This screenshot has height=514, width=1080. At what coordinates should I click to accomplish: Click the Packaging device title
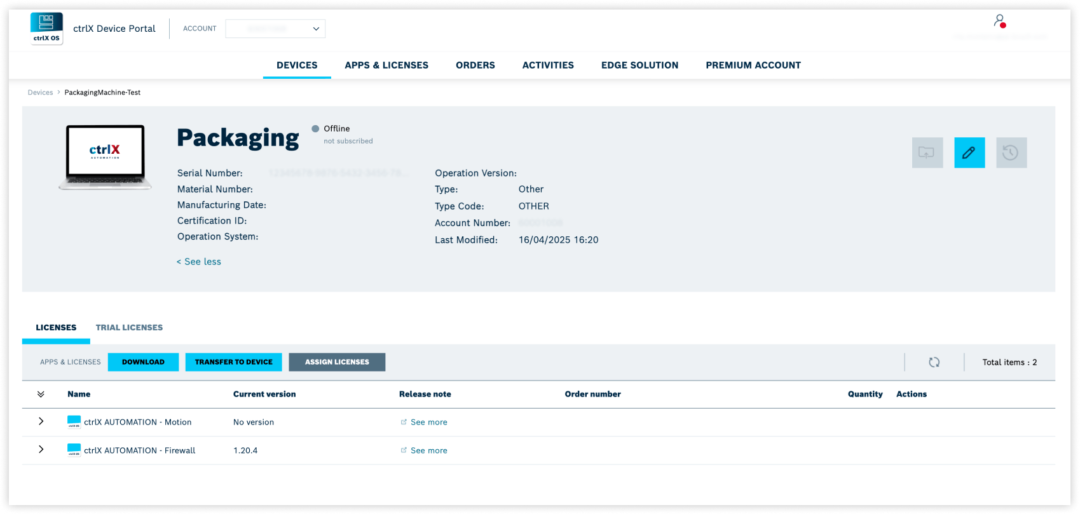coord(238,139)
